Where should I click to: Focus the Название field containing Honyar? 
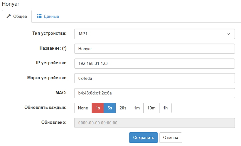tap(154, 49)
